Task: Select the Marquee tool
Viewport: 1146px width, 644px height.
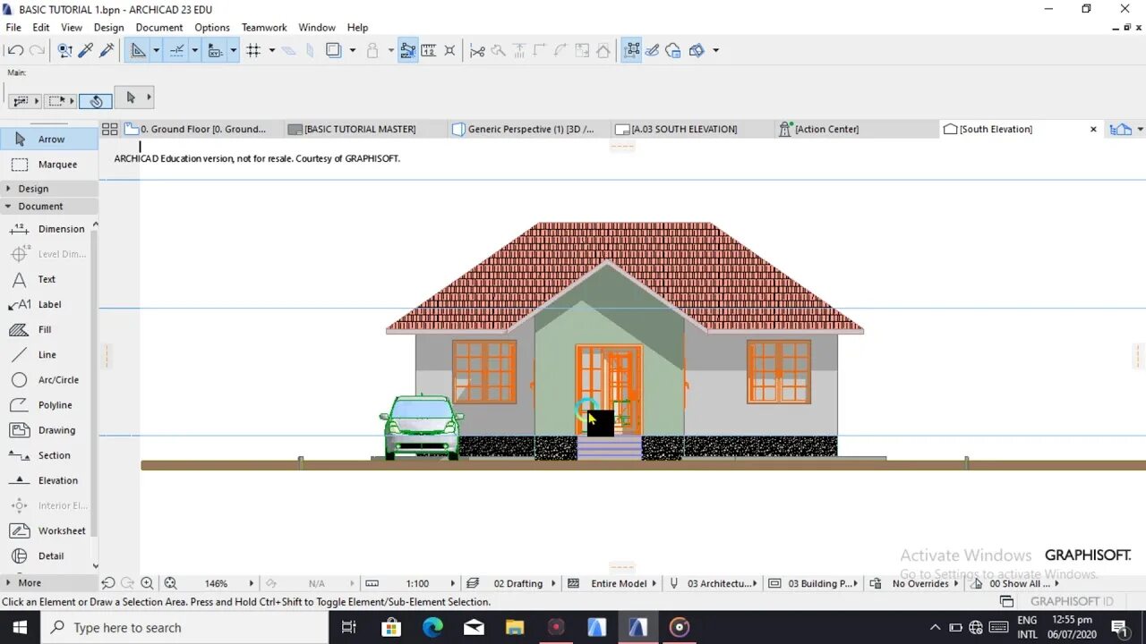Action: (x=49, y=165)
